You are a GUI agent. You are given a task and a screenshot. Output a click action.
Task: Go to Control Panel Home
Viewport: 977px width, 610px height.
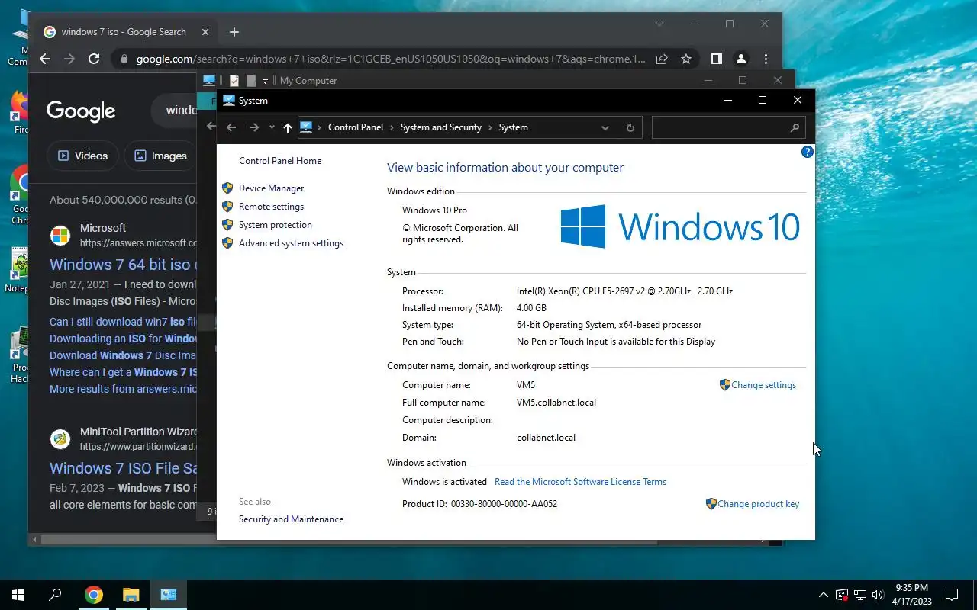point(280,161)
